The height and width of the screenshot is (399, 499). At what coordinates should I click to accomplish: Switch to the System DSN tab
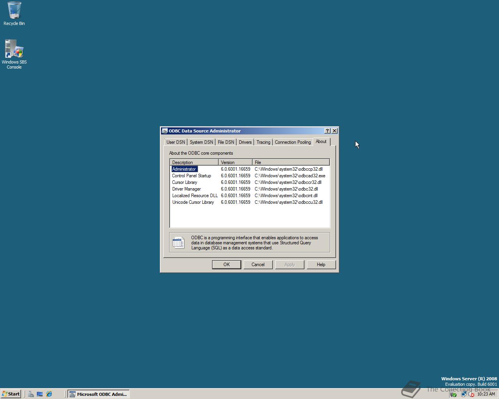(202, 142)
